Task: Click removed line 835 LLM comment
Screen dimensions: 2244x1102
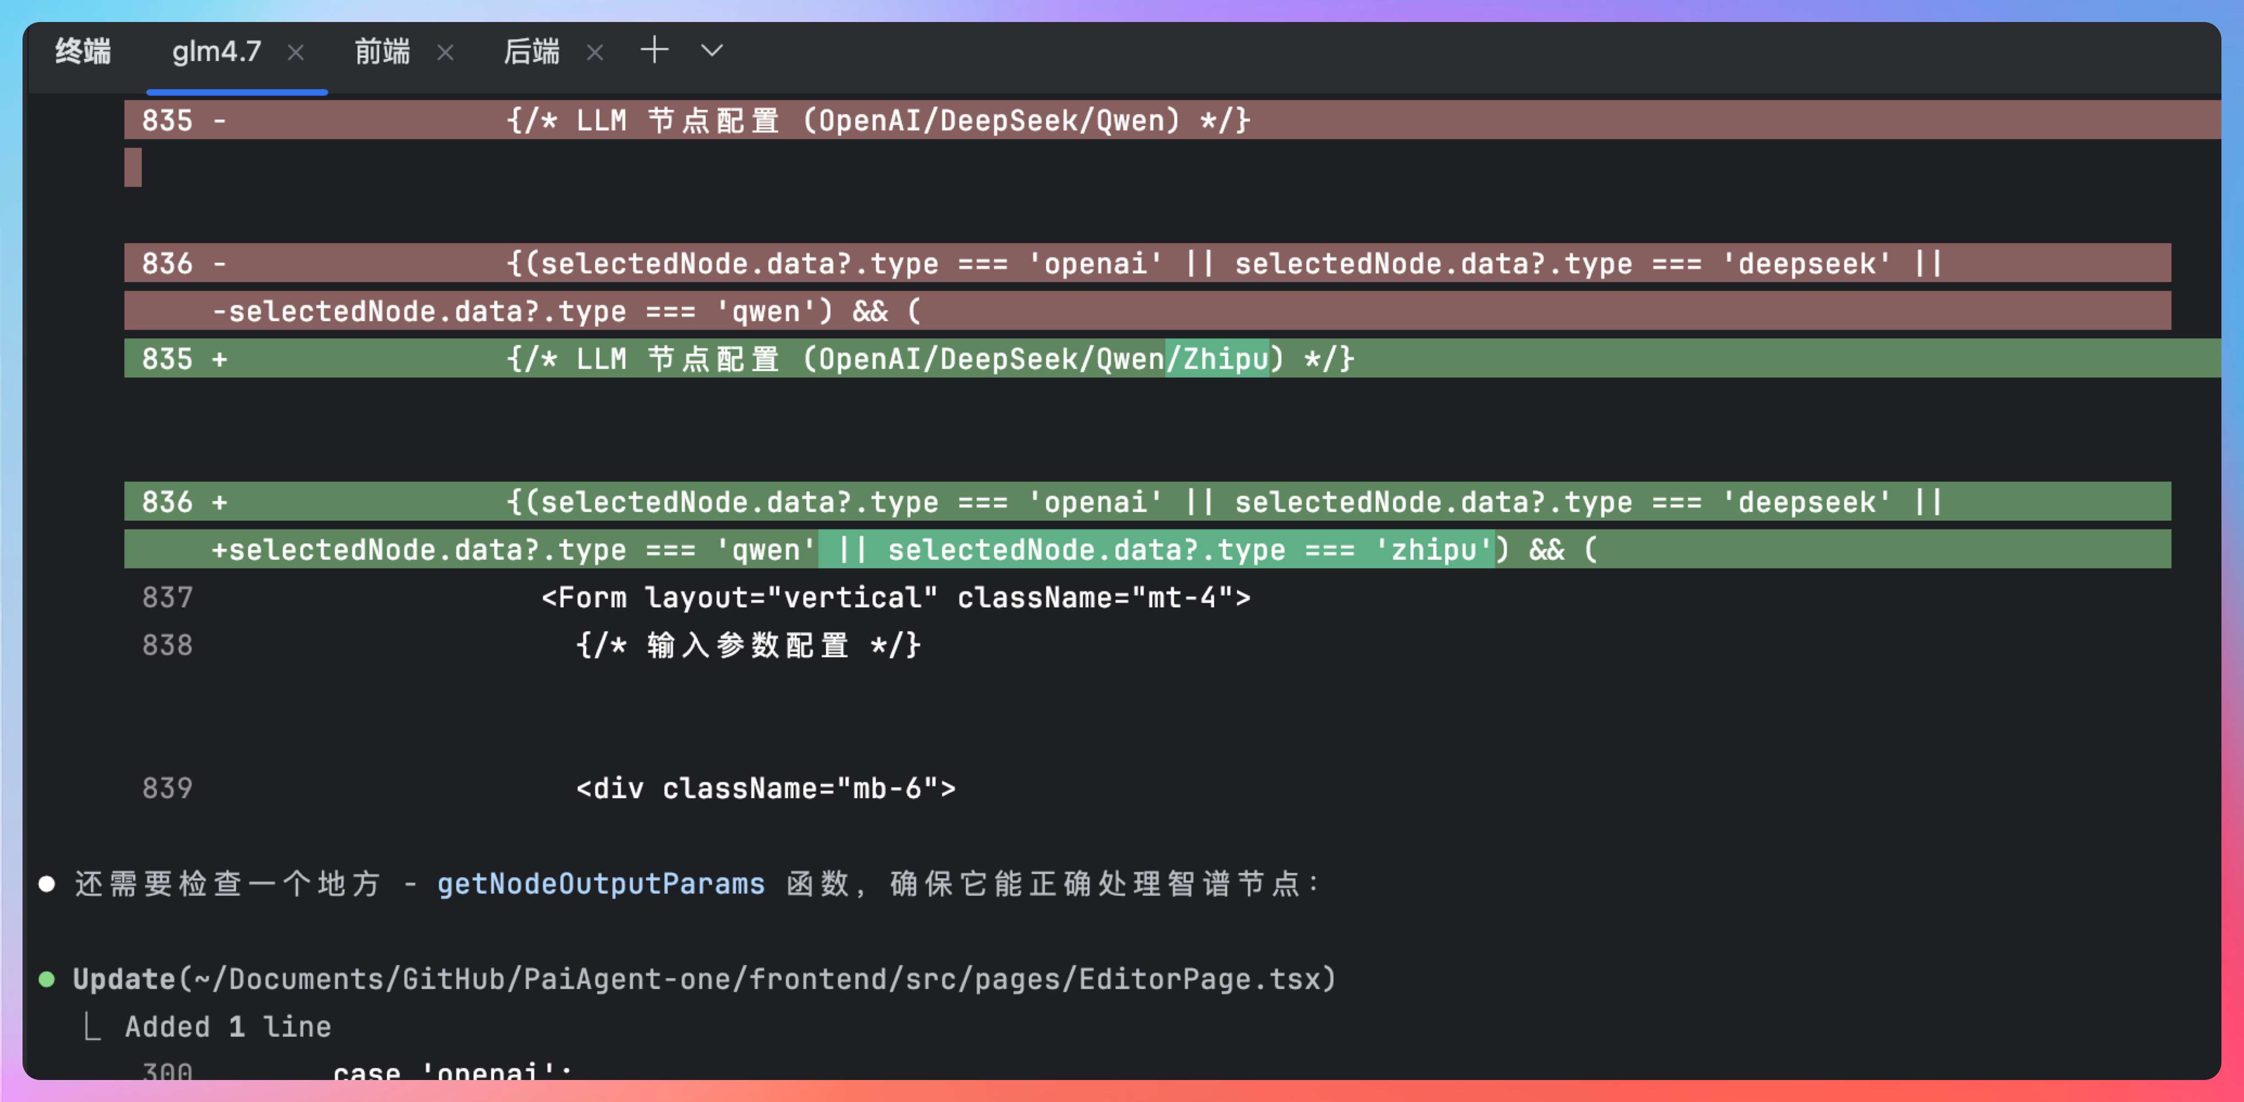Action: tap(878, 120)
